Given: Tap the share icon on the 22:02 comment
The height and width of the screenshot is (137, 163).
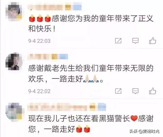Looking at the screenshot, I should [x=118, y=91].
